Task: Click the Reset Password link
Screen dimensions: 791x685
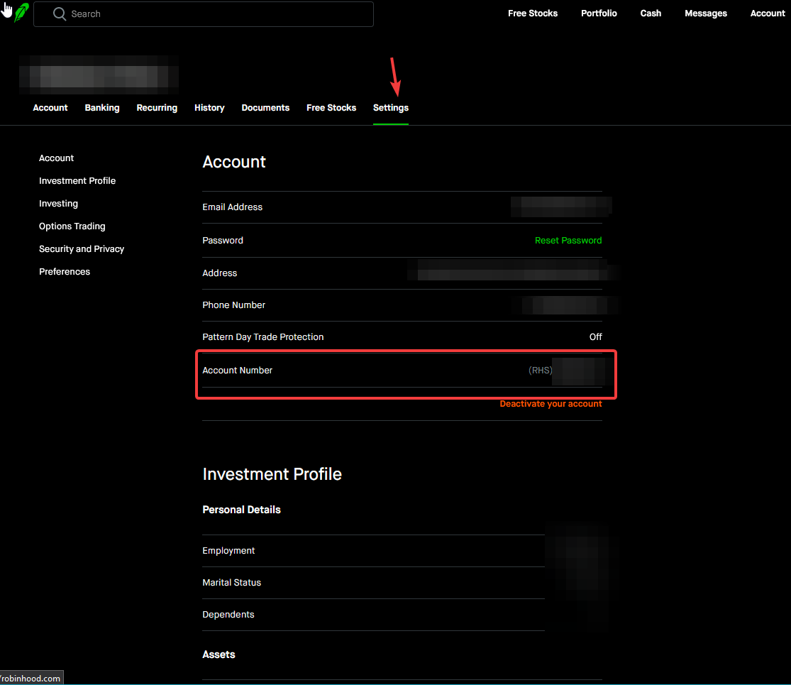Action: pos(568,240)
